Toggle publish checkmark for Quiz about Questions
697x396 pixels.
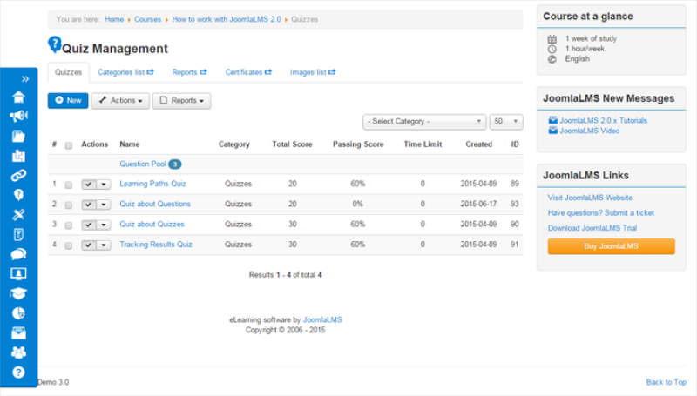[x=89, y=205]
